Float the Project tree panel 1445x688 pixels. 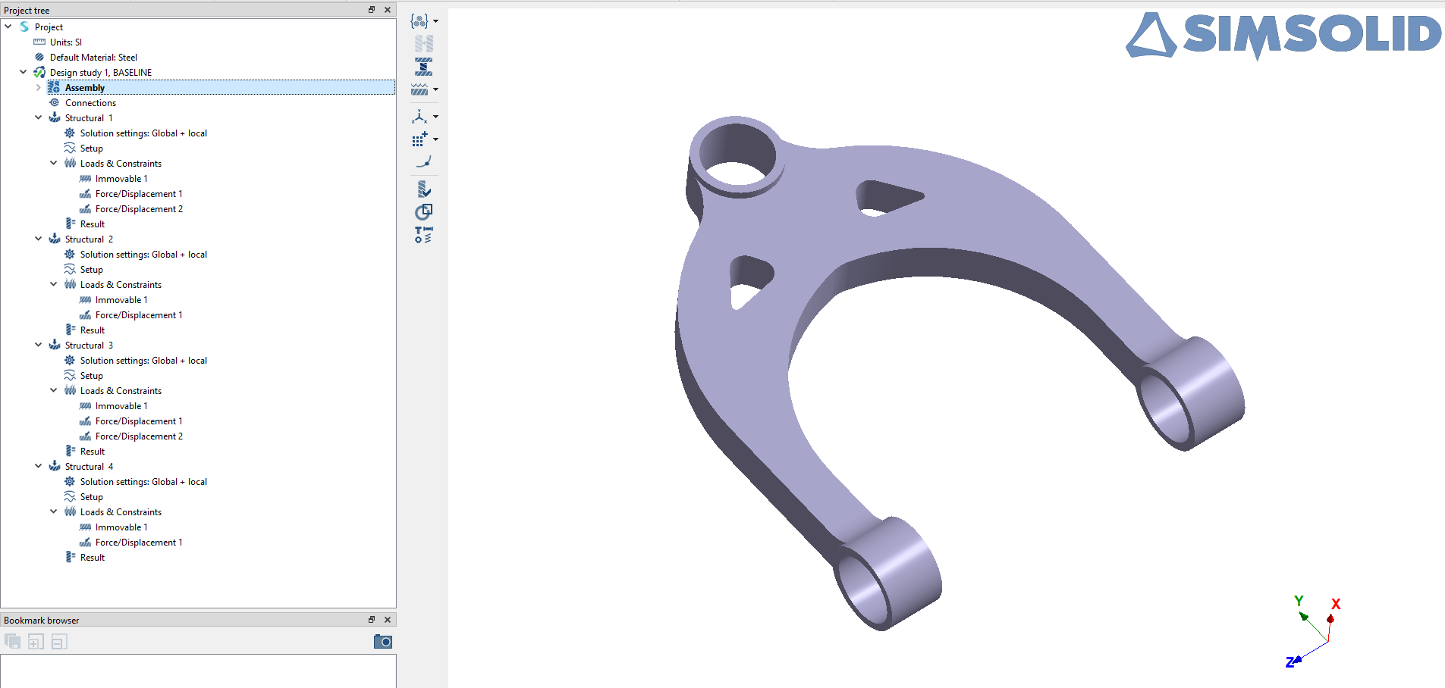tap(372, 10)
